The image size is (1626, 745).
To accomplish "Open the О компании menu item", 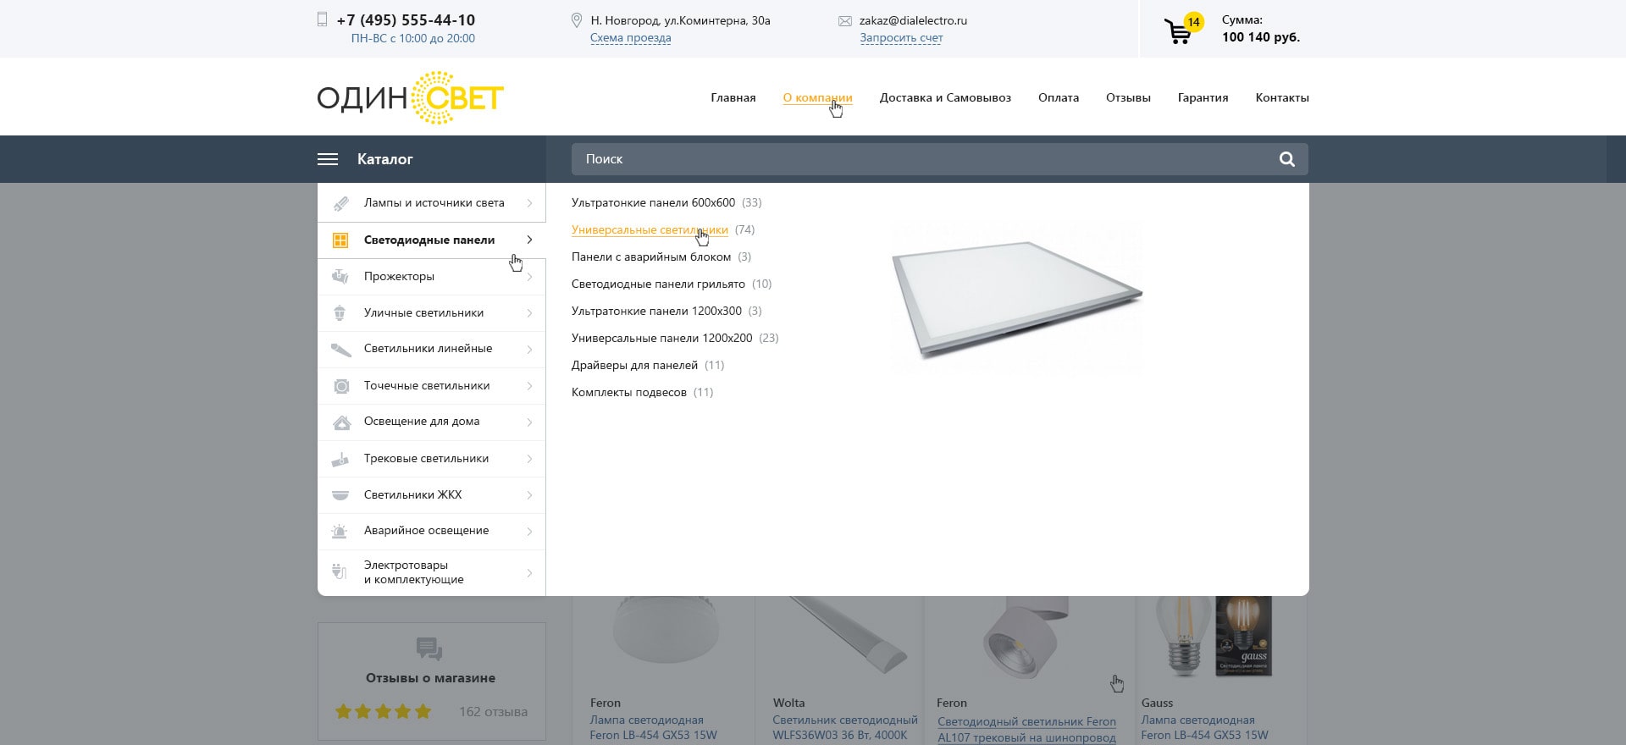I will pos(817,97).
